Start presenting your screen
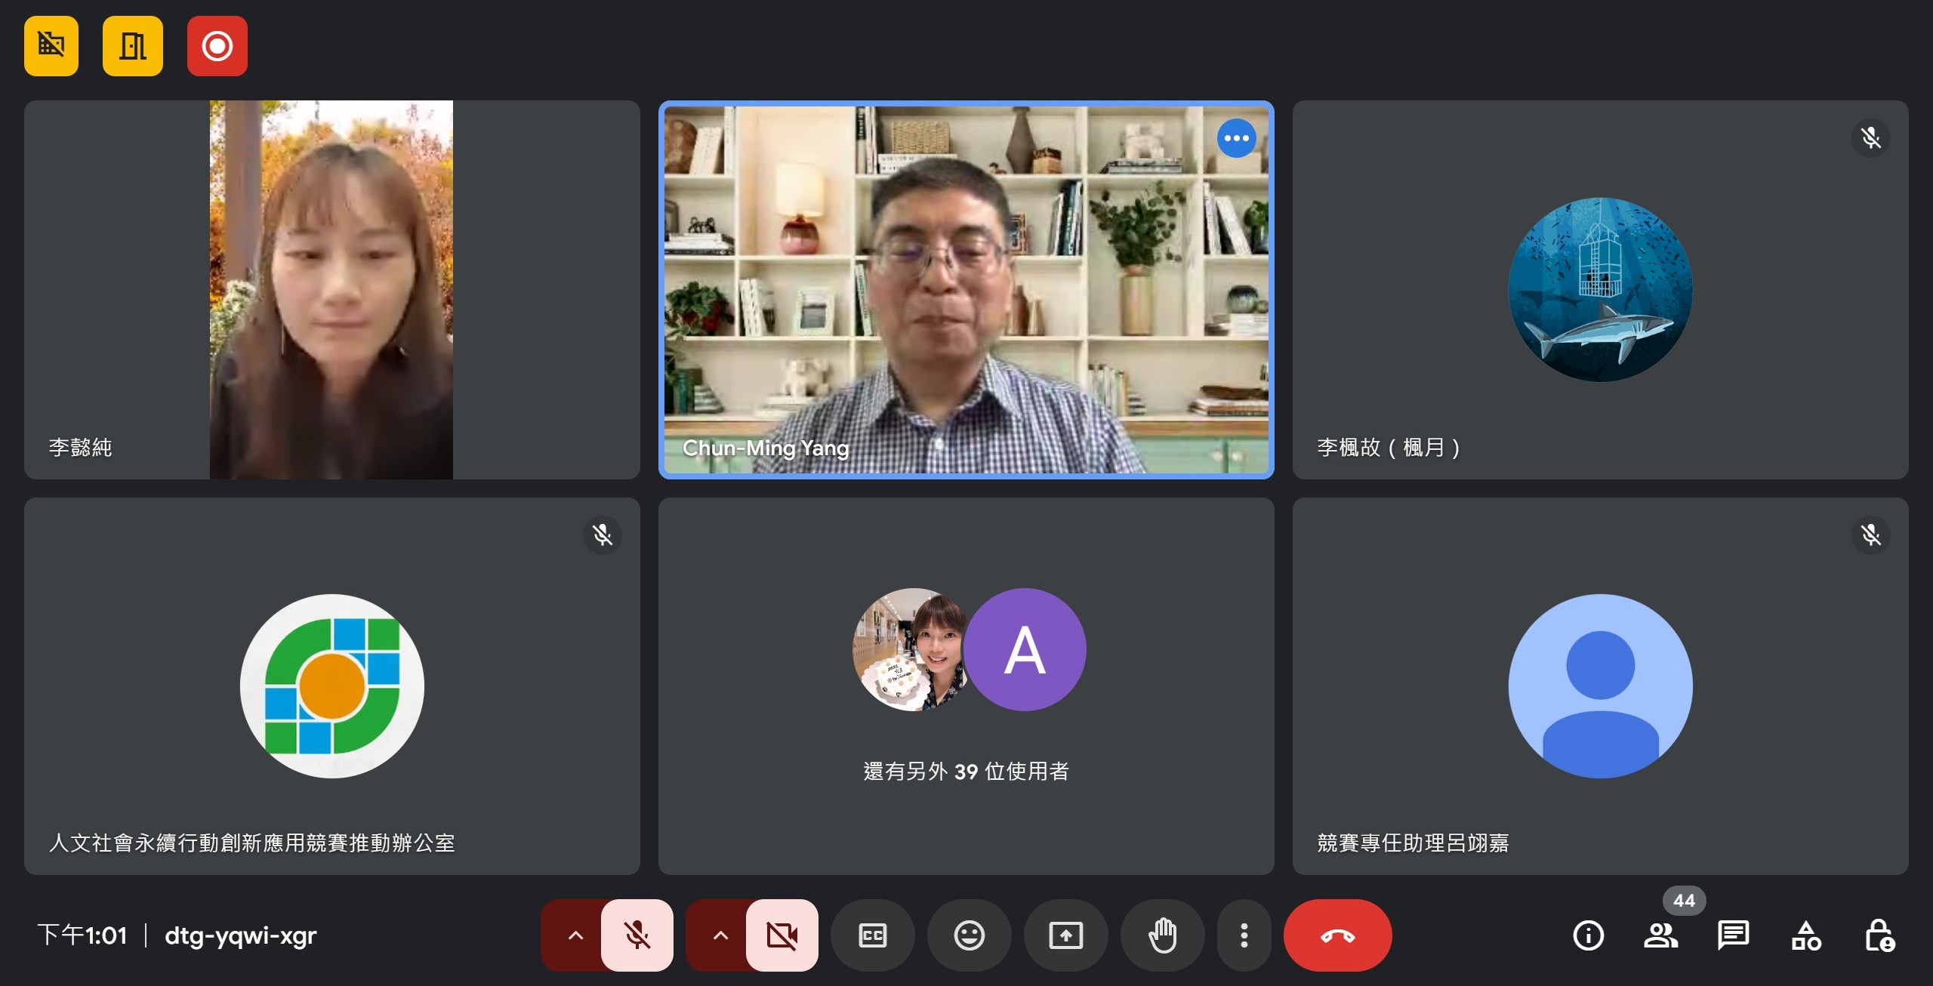 tap(1065, 935)
